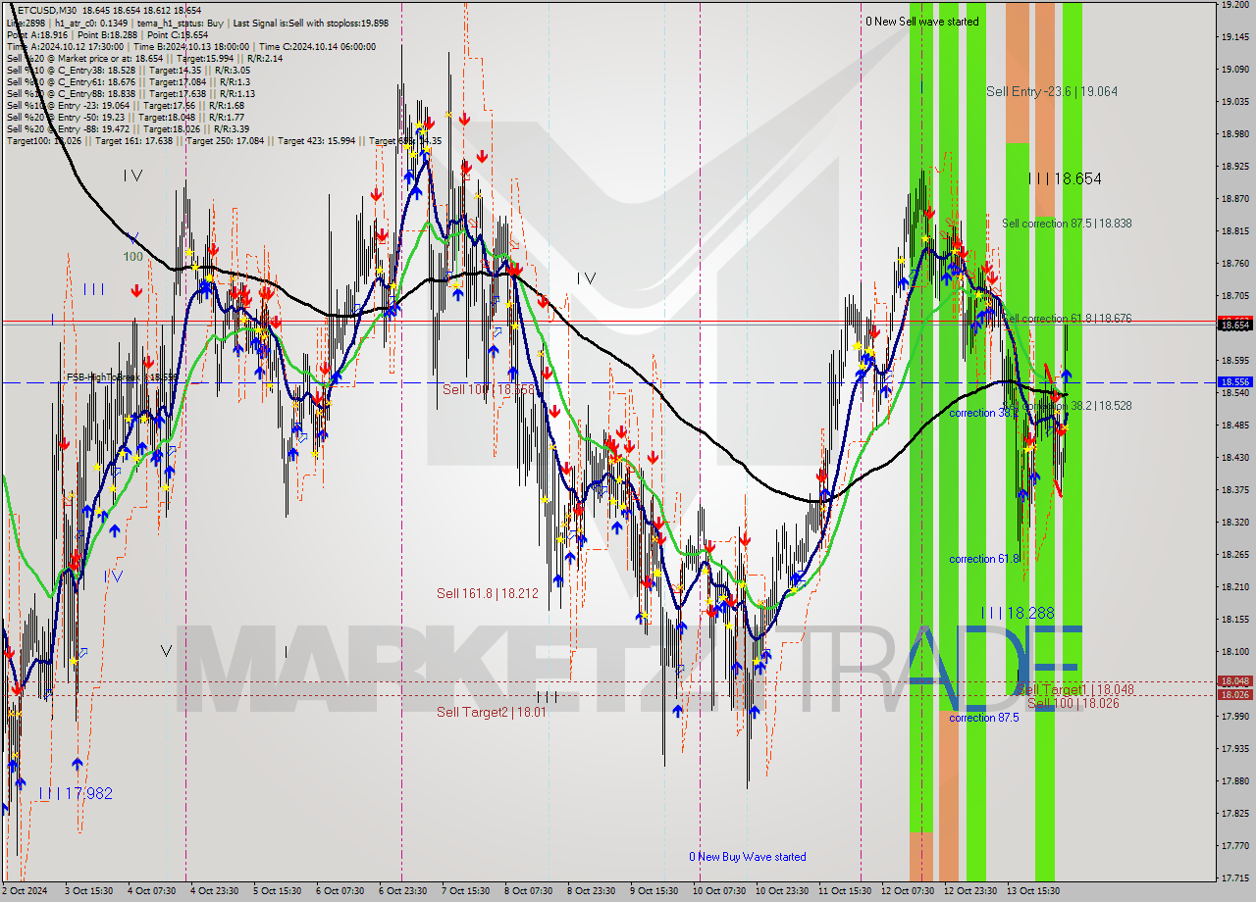Click the '11 Oct 15:30' time axis label

(x=843, y=891)
